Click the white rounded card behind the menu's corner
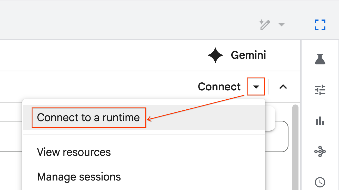 270,118
